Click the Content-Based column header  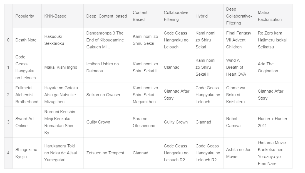[141, 16]
